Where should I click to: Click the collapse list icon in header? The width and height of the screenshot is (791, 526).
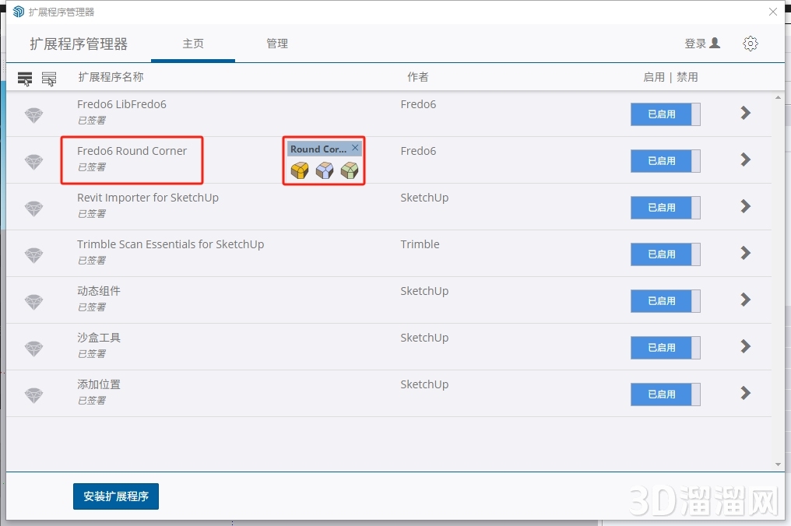49,78
